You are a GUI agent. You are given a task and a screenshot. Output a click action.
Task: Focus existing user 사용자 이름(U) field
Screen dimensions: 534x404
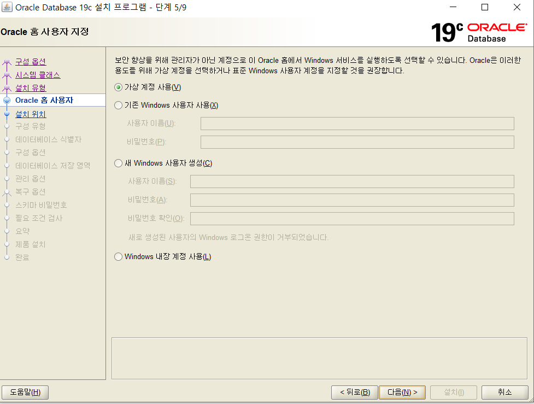pyautogui.click(x=357, y=124)
